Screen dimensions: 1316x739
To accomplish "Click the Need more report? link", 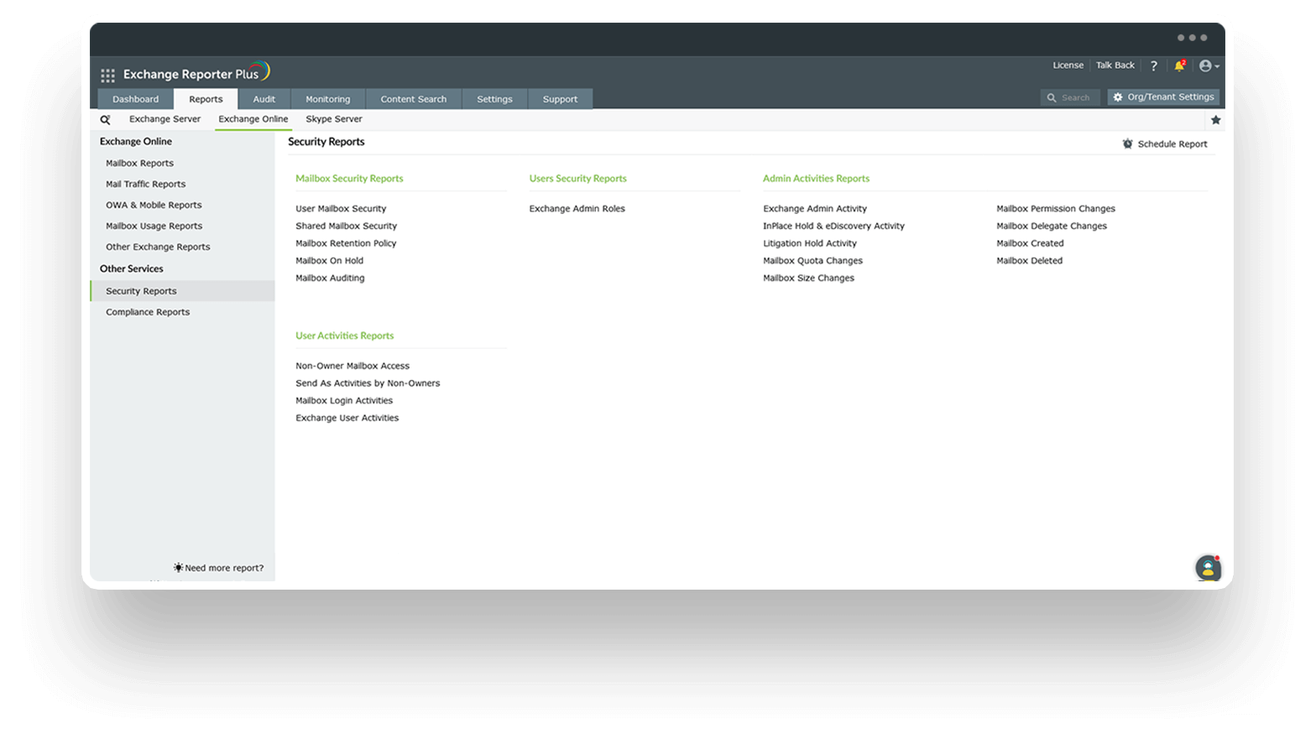I will click(x=224, y=569).
